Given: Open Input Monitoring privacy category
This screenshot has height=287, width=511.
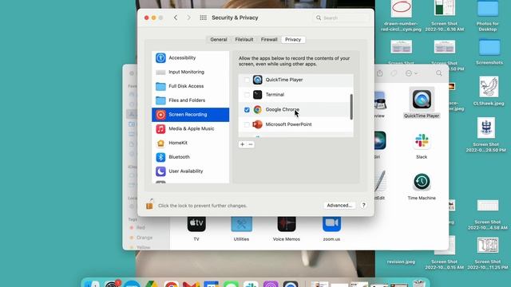Looking at the screenshot, I should point(190,72).
